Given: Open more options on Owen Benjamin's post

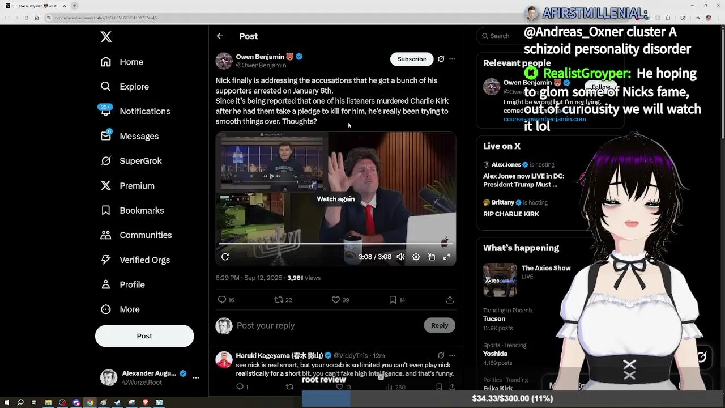Looking at the screenshot, I should coord(452,59).
